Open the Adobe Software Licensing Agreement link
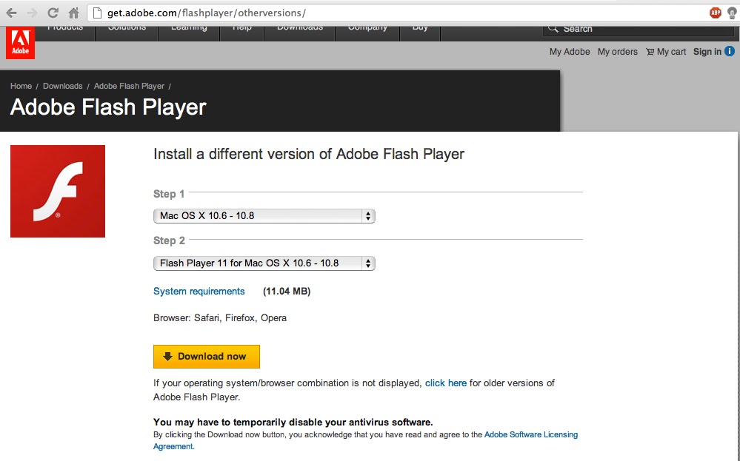Viewport: 740px width, 461px height. 530,435
